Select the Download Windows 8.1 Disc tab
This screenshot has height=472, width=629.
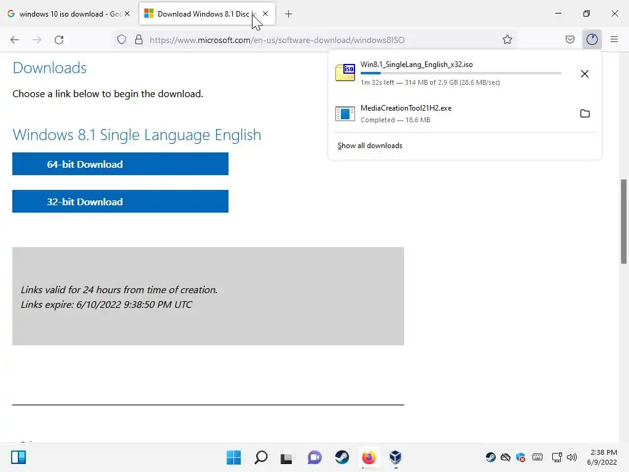pos(207,14)
